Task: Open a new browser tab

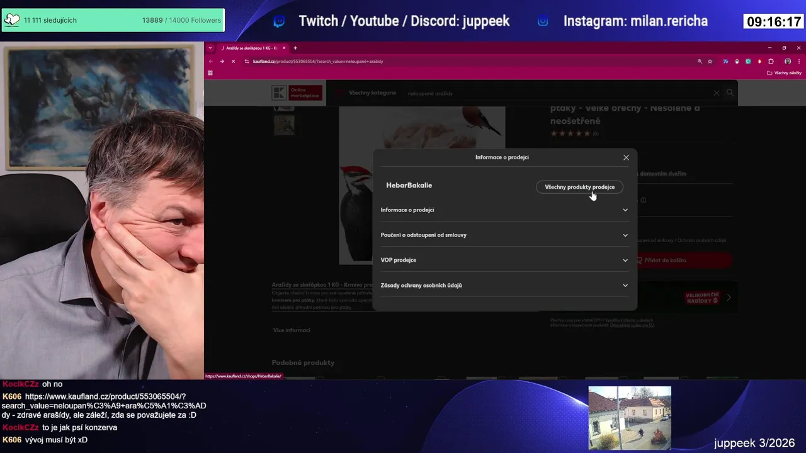Action: click(295, 48)
